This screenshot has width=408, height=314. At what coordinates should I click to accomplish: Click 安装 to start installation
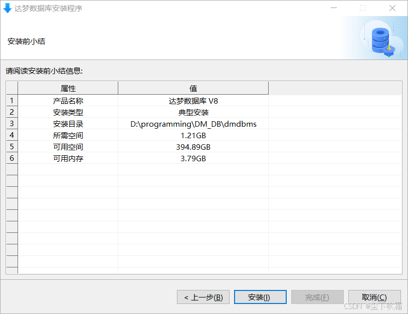[260, 296]
